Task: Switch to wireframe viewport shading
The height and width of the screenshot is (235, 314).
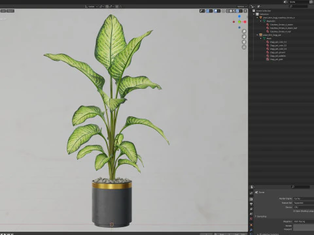Action: tap(228, 11)
